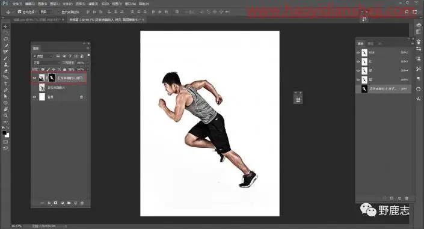This screenshot has height=229, width=424.
Task: Click the top layer's mask thumbnail
Action: coord(52,78)
